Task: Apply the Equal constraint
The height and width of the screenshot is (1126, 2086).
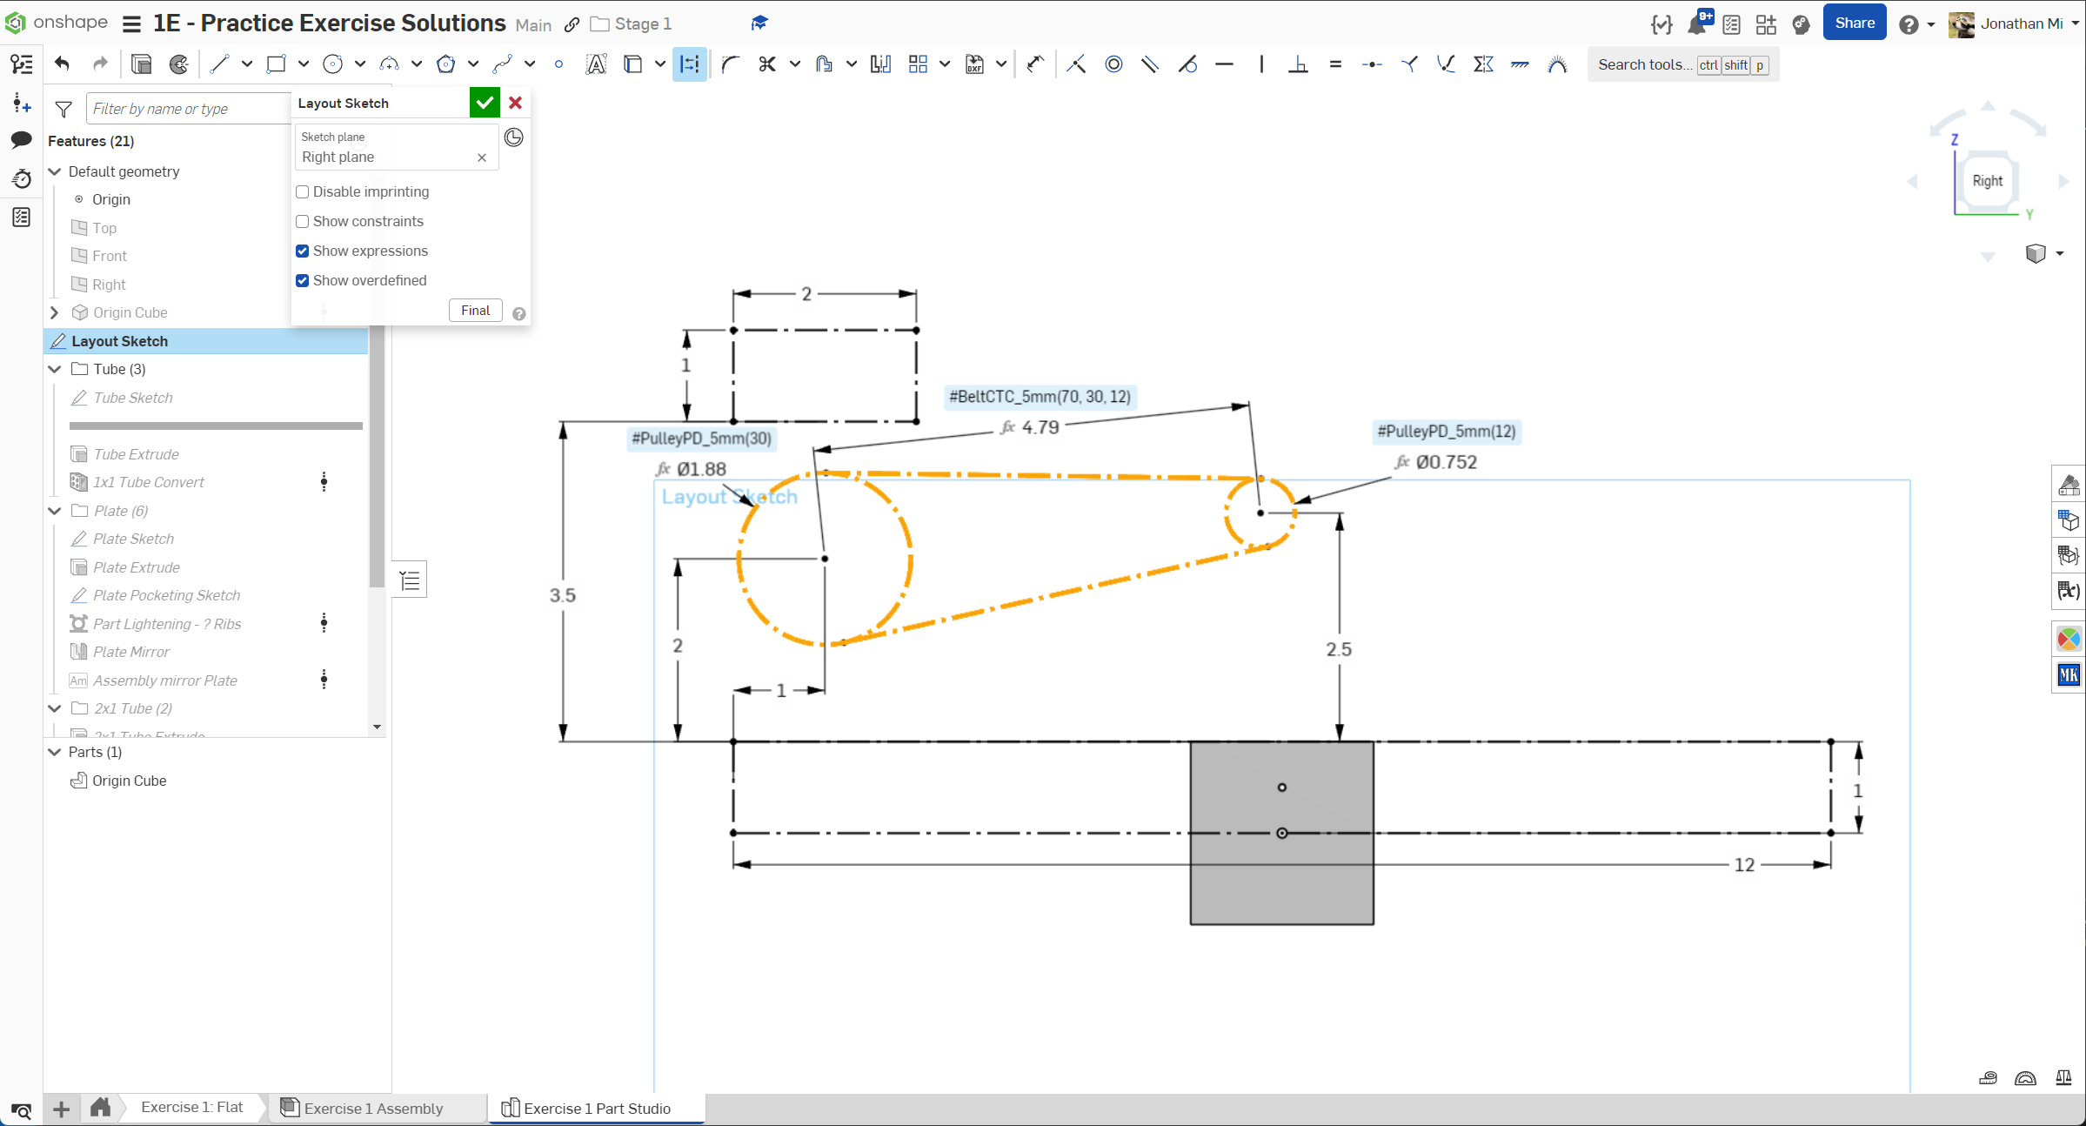Action: [x=1335, y=64]
